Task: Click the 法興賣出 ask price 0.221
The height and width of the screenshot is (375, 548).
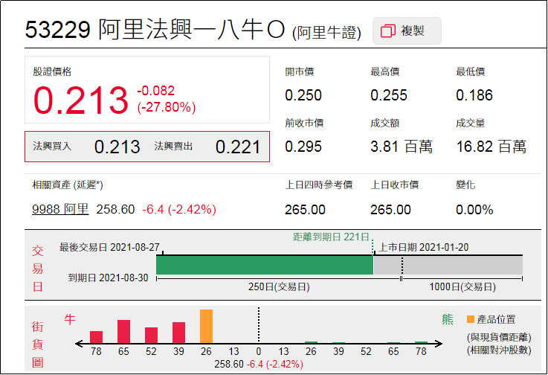Action: pos(238,147)
